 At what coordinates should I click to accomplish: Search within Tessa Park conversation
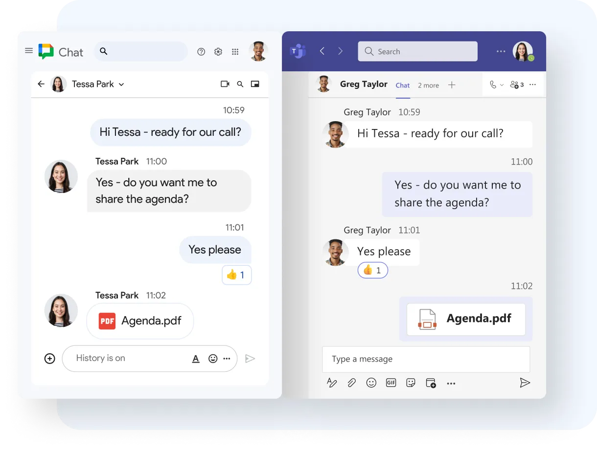240,84
